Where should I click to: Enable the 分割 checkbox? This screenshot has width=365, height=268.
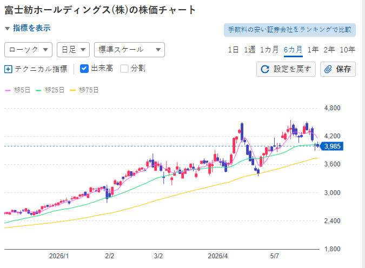pyautogui.click(x=124, y=69)
